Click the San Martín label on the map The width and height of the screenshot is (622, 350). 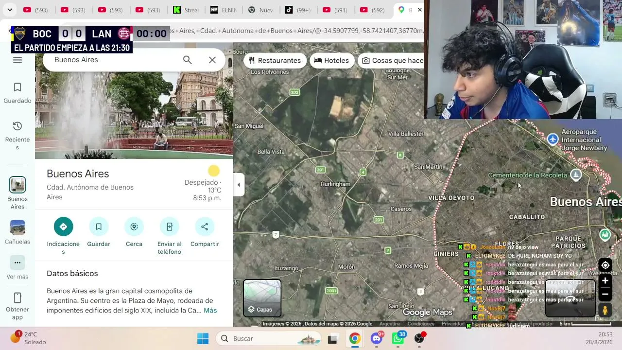tap(428, 167)
